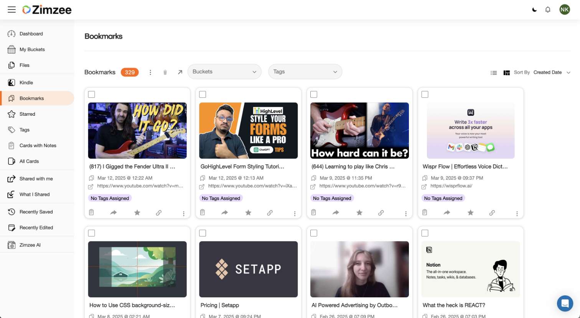Expand the Tags filter dropdown
Image resolution: width=580 pixels, height=318 pixels.
pos(305,72)
